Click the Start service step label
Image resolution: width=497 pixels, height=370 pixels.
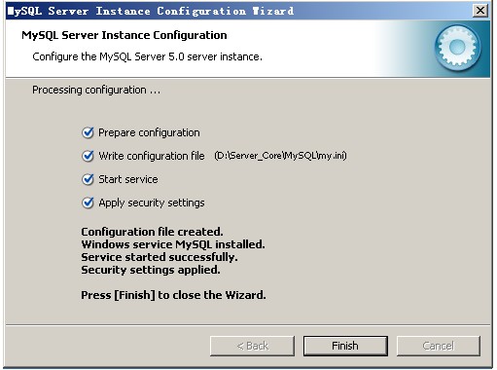128,179
